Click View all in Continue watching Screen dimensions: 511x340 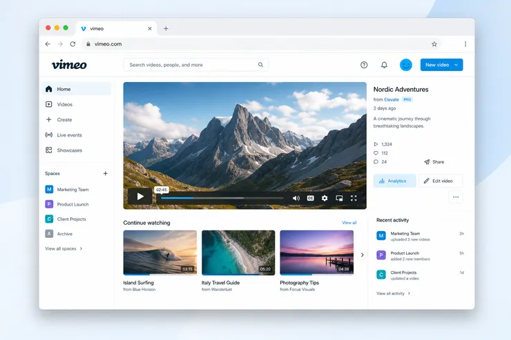(x=349, y=223)
